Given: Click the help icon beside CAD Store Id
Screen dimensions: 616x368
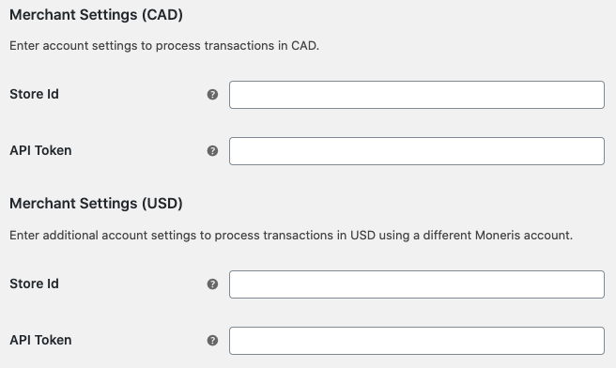Looking at the screenshot, I should (x=212, y=95).
